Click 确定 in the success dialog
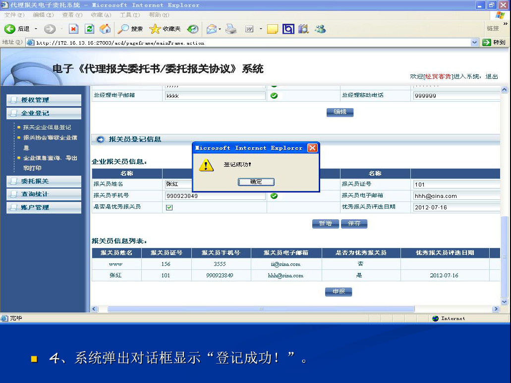Screen dimensions: 511x383 click(256, 182)
